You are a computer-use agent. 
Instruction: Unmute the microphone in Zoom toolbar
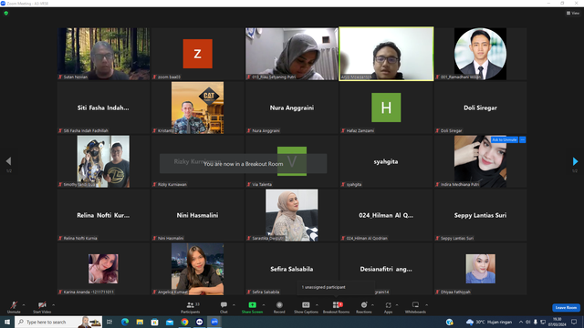(x=14, y=307)
